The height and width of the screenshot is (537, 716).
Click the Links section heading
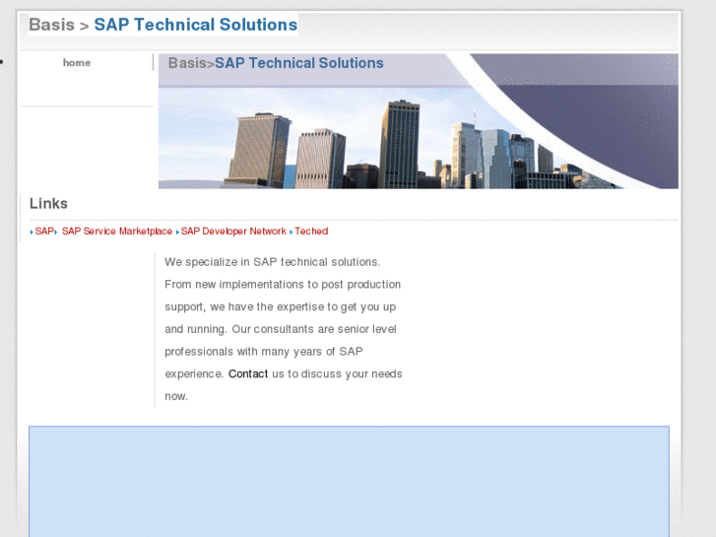(x=48, y=203)
